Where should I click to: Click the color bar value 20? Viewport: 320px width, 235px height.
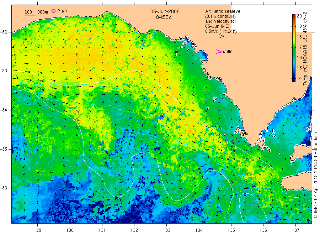click(x=299, y=16)
